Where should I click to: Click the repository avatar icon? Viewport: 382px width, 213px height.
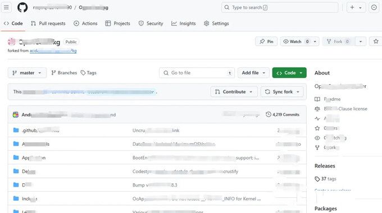(x=11, y=42)
